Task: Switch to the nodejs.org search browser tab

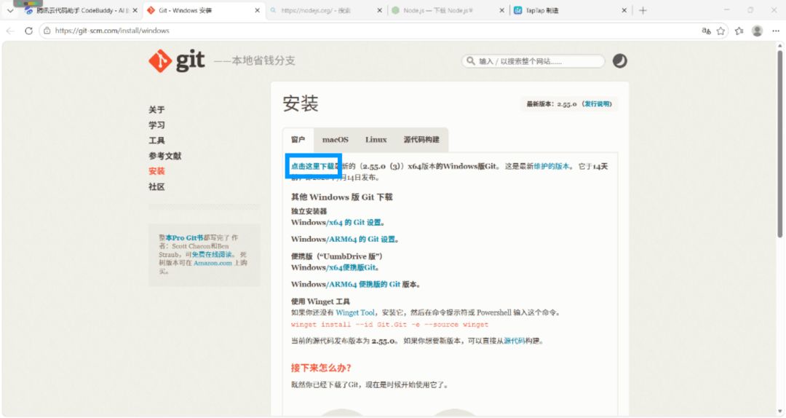Action: click(x=326, y=10)
